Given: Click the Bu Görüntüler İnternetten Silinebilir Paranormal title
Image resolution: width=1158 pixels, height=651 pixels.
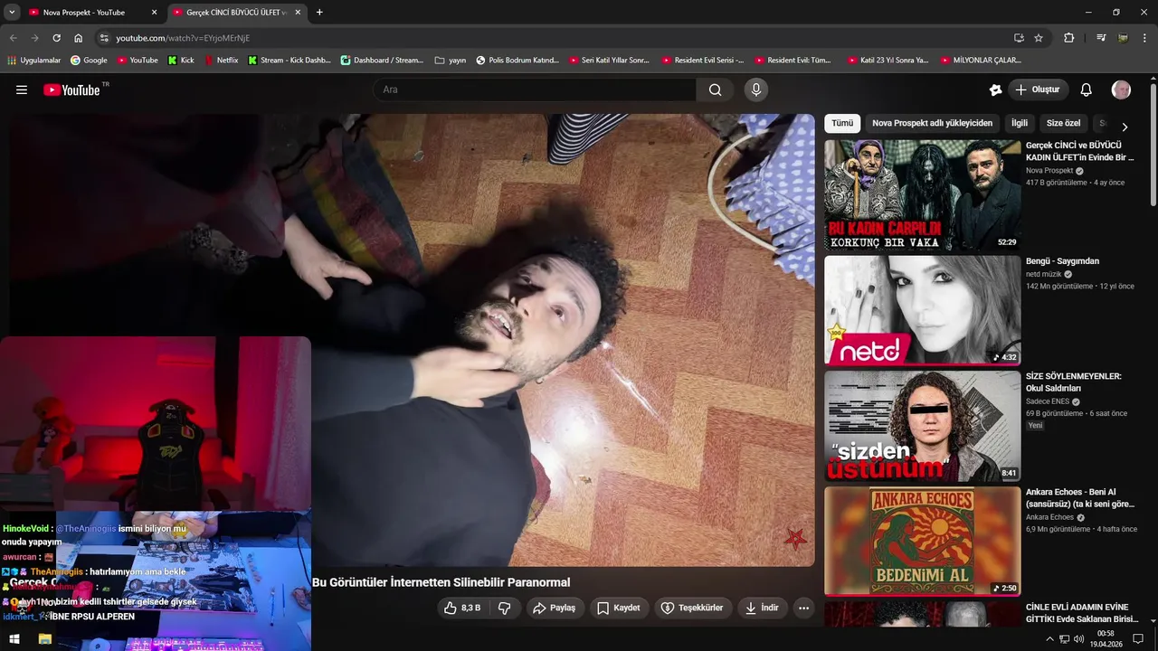Looking at the screenshot, I should [x=441, y=582].
